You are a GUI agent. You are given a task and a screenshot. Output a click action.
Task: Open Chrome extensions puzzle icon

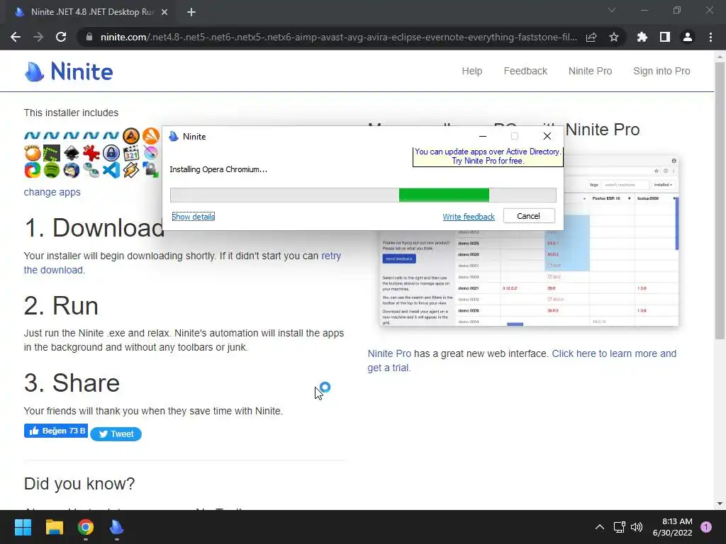tap(642, 37)
